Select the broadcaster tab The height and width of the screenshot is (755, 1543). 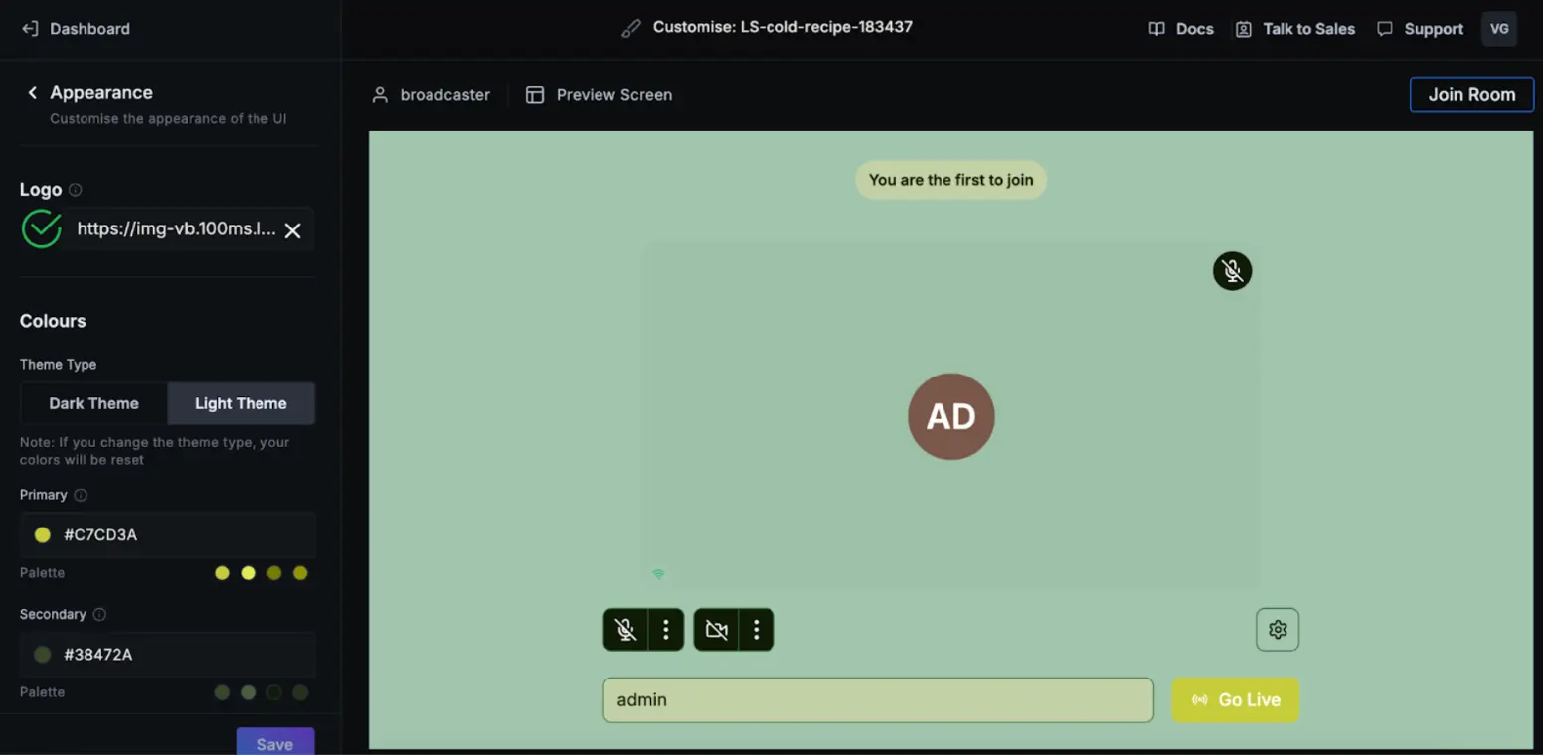[430, 94]
